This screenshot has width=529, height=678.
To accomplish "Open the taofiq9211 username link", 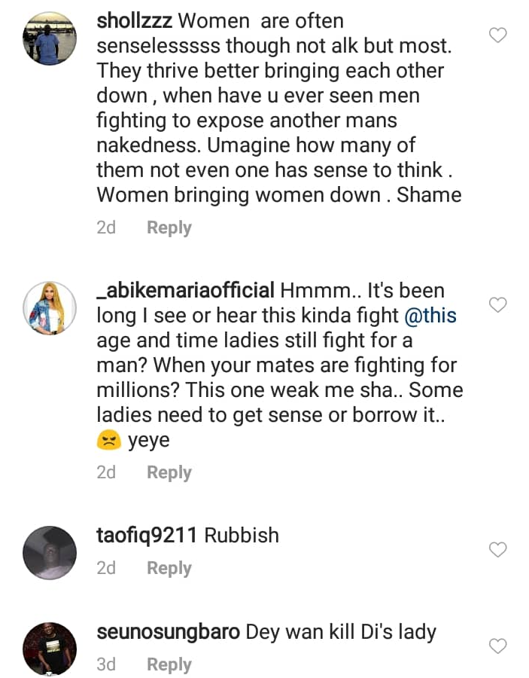I will (147, 536).
